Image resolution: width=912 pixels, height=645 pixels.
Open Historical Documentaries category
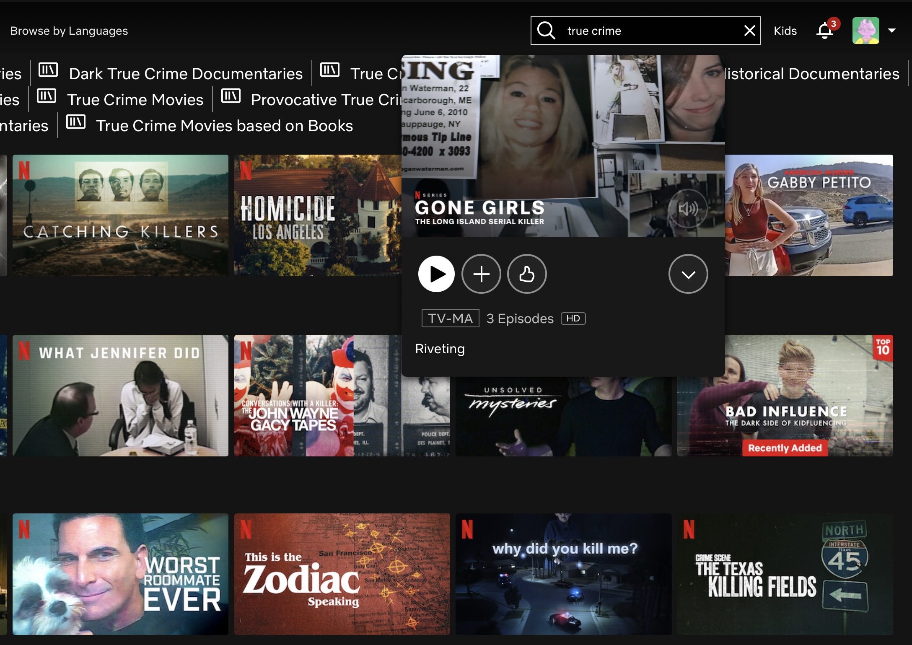(x=812, y=74)
